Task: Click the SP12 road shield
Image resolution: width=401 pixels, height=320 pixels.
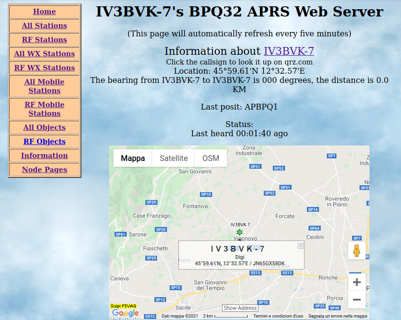Action: [160, 300]
